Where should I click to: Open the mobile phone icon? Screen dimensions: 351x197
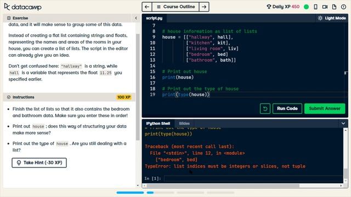315,7
